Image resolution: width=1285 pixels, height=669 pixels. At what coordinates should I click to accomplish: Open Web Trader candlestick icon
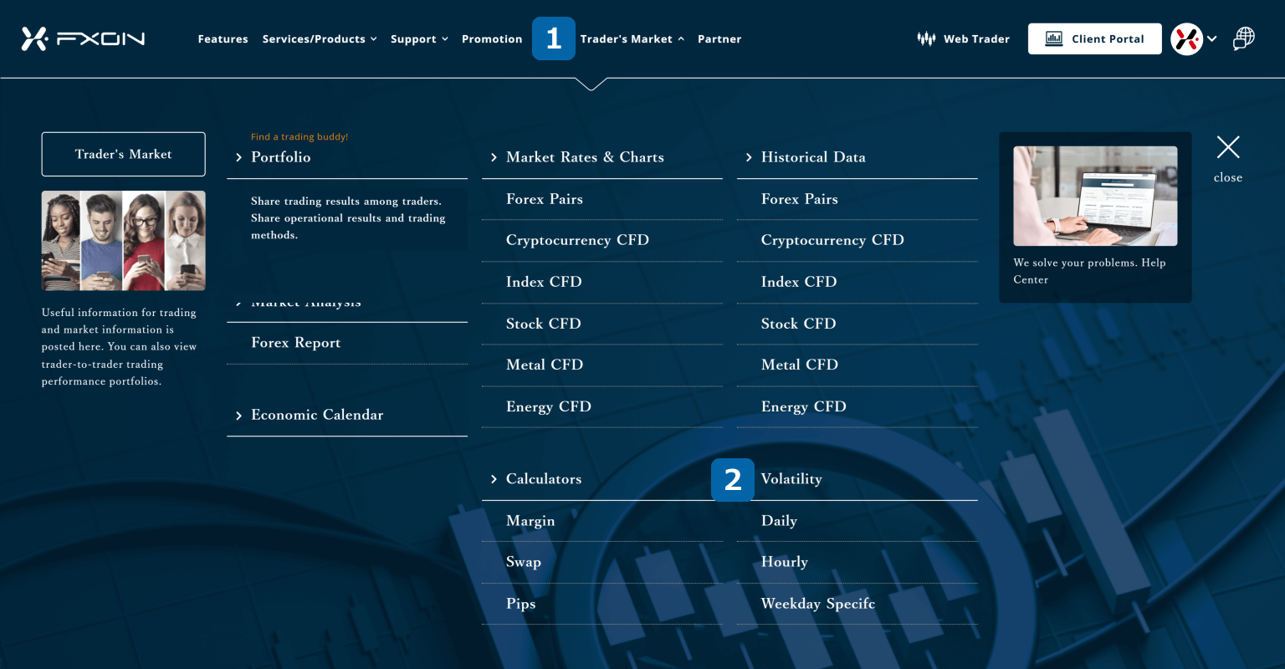pyautogui.click(x=926, y=38)
